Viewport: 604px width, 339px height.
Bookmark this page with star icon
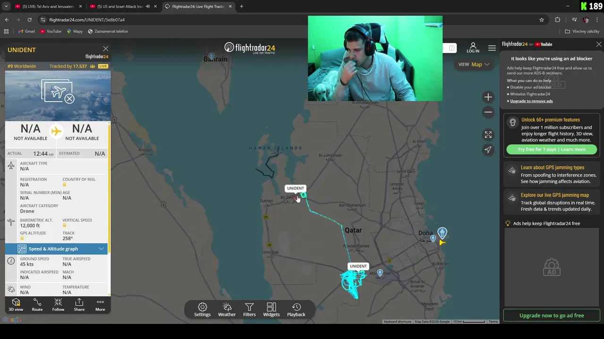[x=542, y=20]
